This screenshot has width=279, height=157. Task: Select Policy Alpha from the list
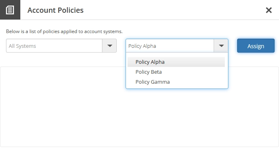(176, 62)
